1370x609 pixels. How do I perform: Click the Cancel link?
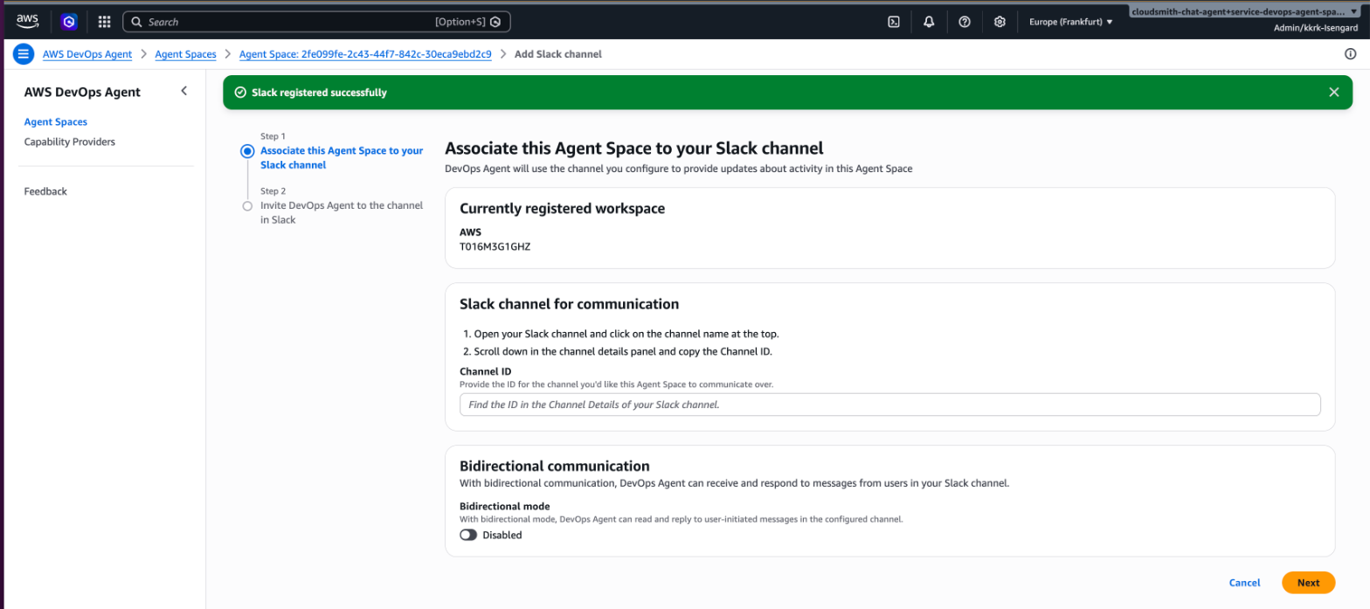[x=1244, y=583]
